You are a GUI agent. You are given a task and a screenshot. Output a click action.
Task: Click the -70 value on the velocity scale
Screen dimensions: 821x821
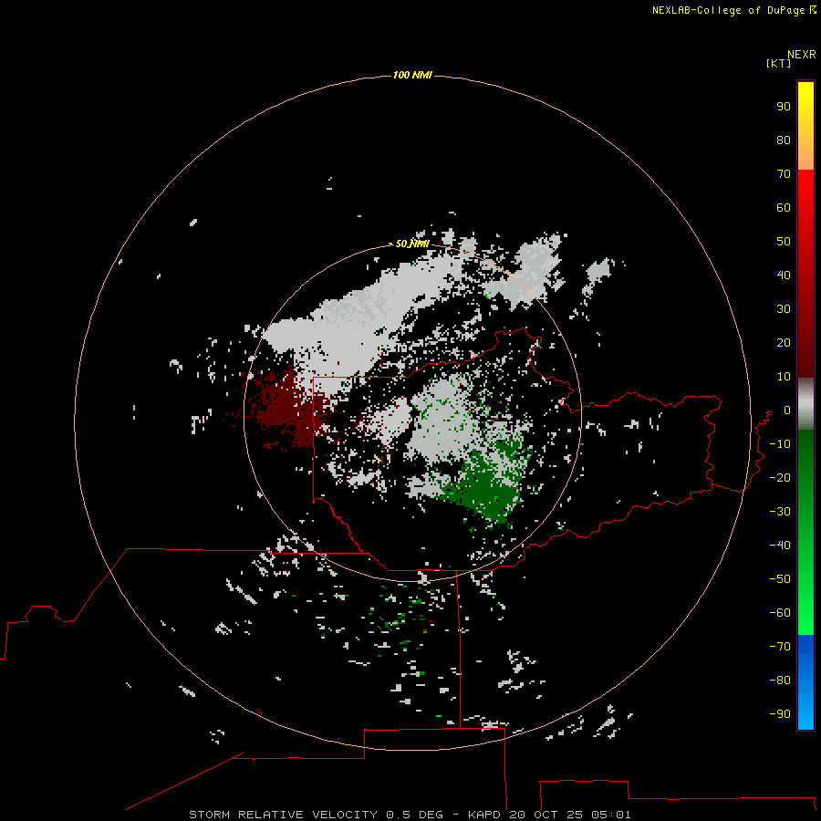pos(780,646)
